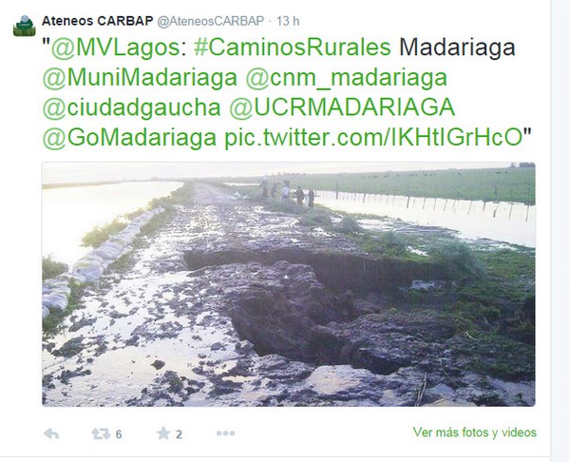570x462 pixels.
Task: Open the pic.twitter.com/IKHtIGrHcO link
Action: [x=373, y=138]
